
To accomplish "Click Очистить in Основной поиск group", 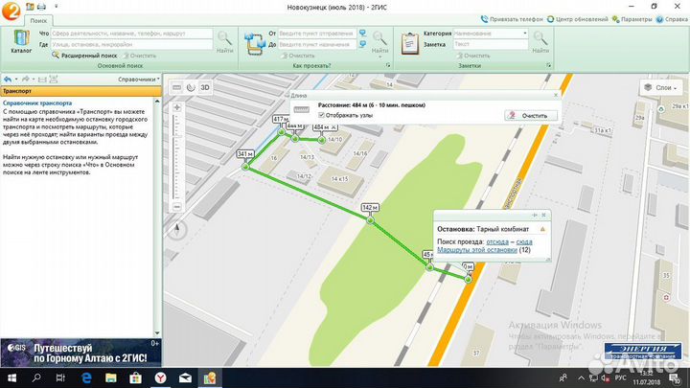I will click(x=140, y=56).
